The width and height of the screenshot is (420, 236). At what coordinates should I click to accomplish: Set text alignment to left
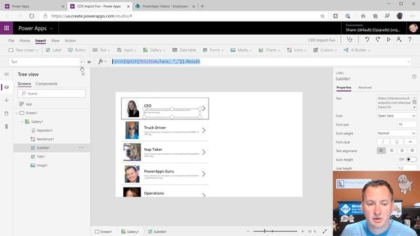pos(381,151)
